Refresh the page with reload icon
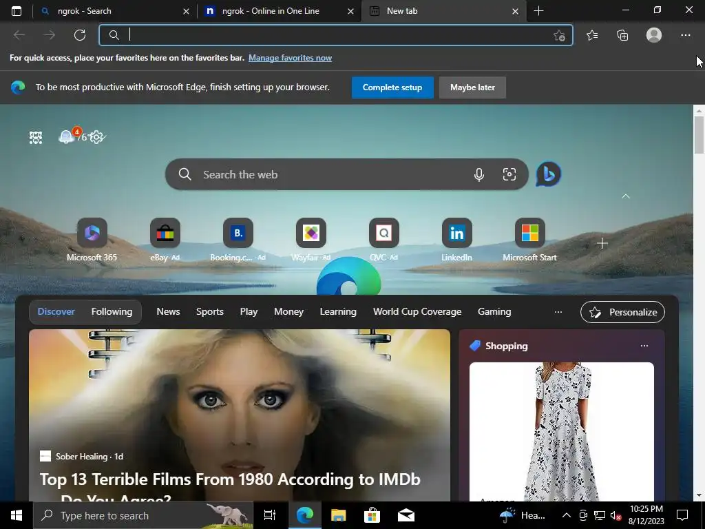705x529 pixels. (x=80, y=35)
